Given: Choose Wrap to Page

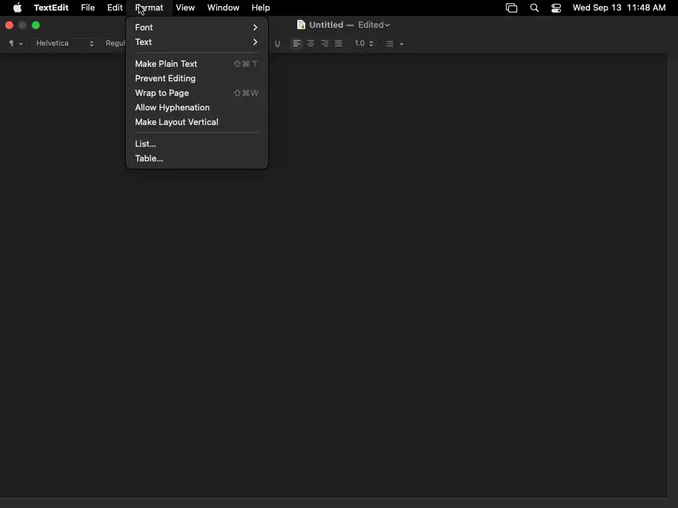Looking at the screenshot, I should pyautogui.click(x=197, y=93).
